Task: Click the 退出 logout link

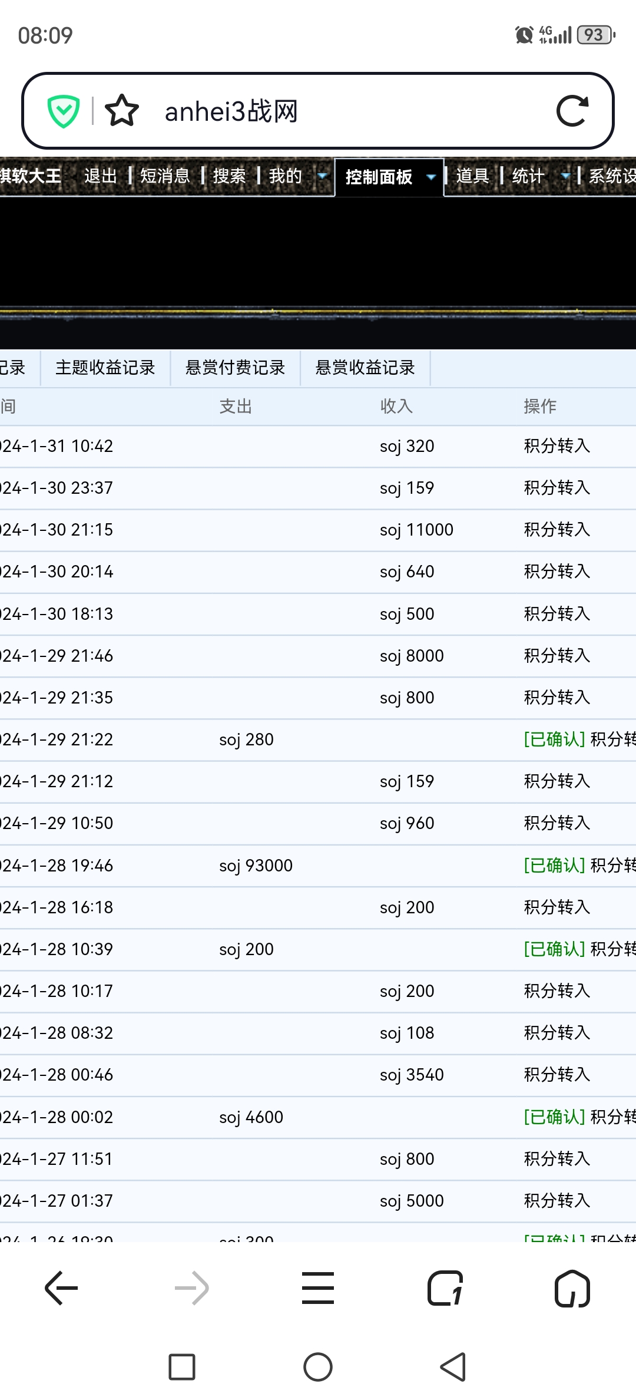Action: pos(101,176)
